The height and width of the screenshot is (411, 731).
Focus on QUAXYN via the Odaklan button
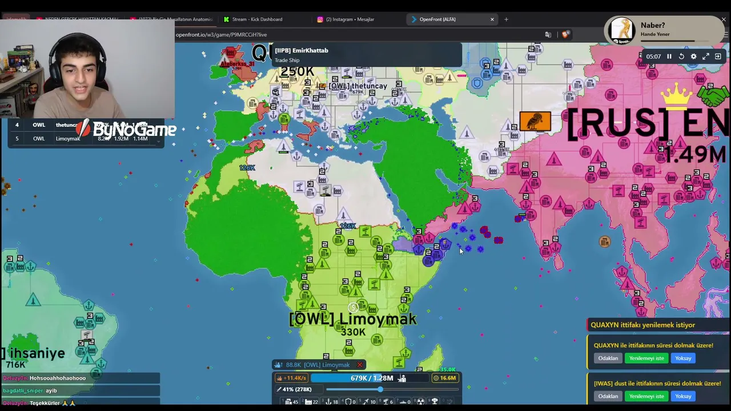click(608, 358)
